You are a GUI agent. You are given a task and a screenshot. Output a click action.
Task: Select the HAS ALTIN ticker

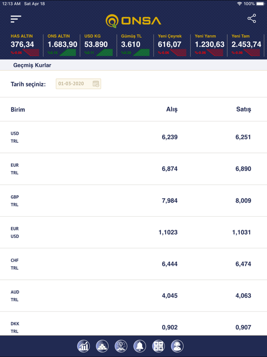pyautogui.click(x=25, y=45)
